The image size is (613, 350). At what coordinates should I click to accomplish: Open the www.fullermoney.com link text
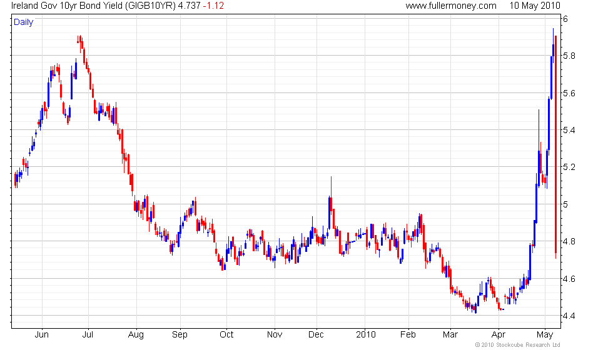(x=451, y=6)
